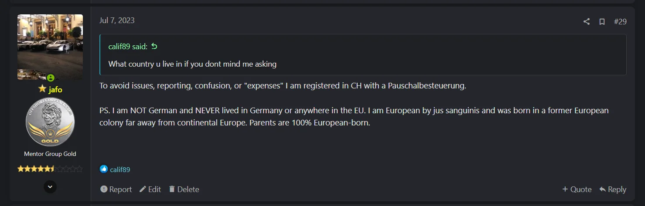This screenshot has width=645, height=206.
Task: Click the Mentor Group Gold title
Action: pyautogui.click(x=50, y=154)
